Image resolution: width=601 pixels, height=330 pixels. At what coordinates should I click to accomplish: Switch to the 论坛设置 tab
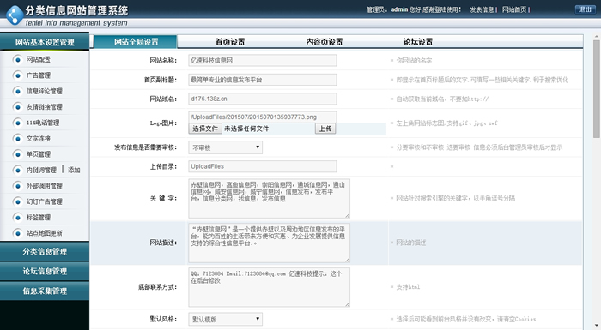click(x=418, y=42)
